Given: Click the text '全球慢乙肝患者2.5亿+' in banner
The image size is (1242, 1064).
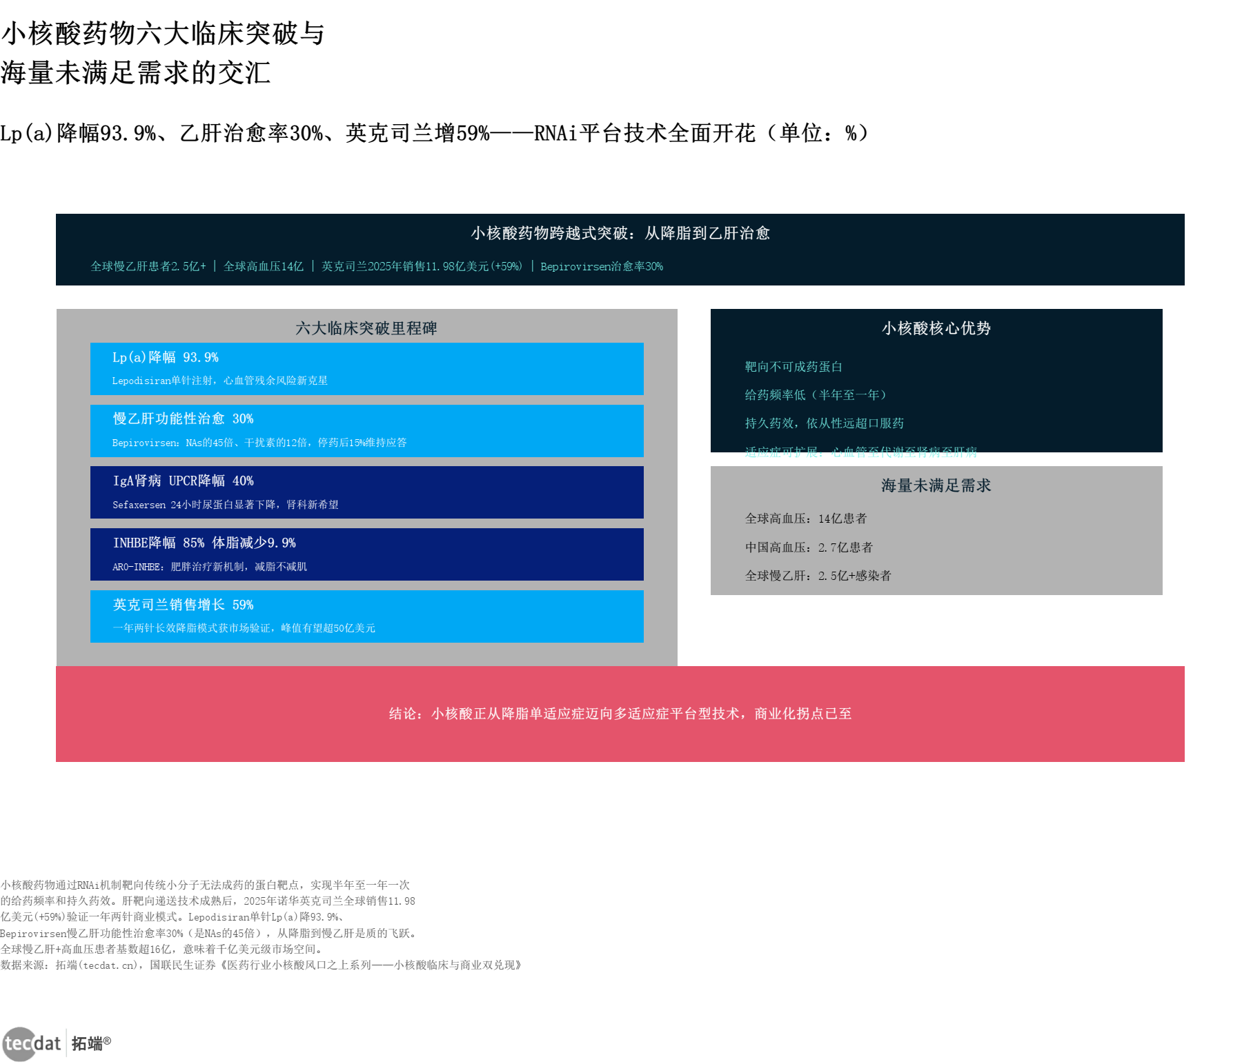Looking at the screenshot, I should click(148, 266).
